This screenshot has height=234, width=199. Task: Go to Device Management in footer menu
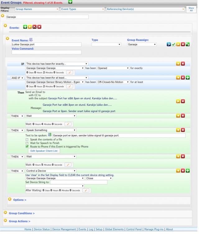tap(64, 229)
